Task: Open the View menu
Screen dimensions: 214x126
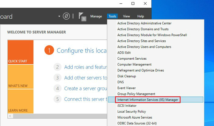Action: (x=127, y=16)
